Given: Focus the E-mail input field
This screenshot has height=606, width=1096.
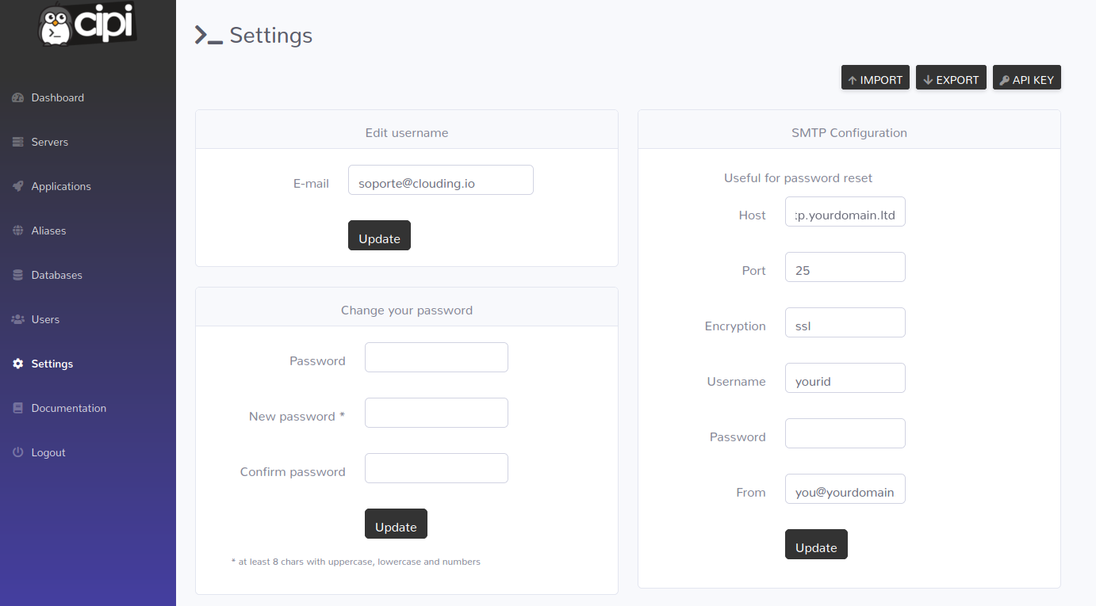Looking at the screenshot, I should [x=441, y=180].
